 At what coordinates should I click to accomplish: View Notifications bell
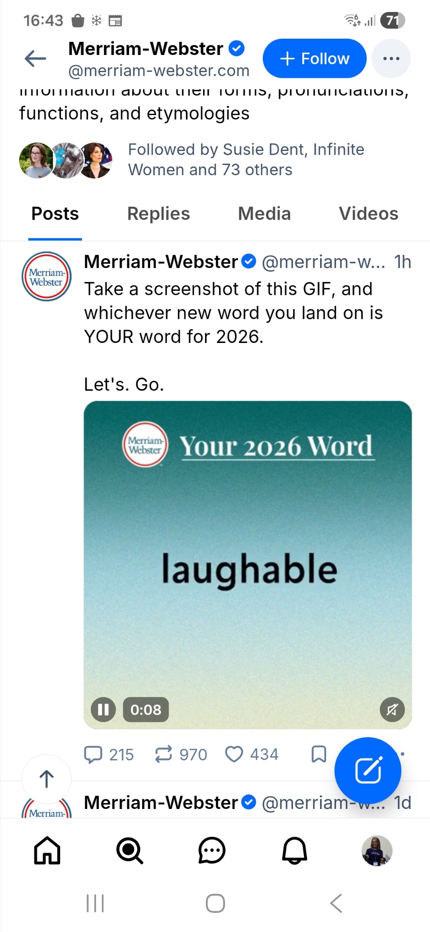click(x=294, y=850)
